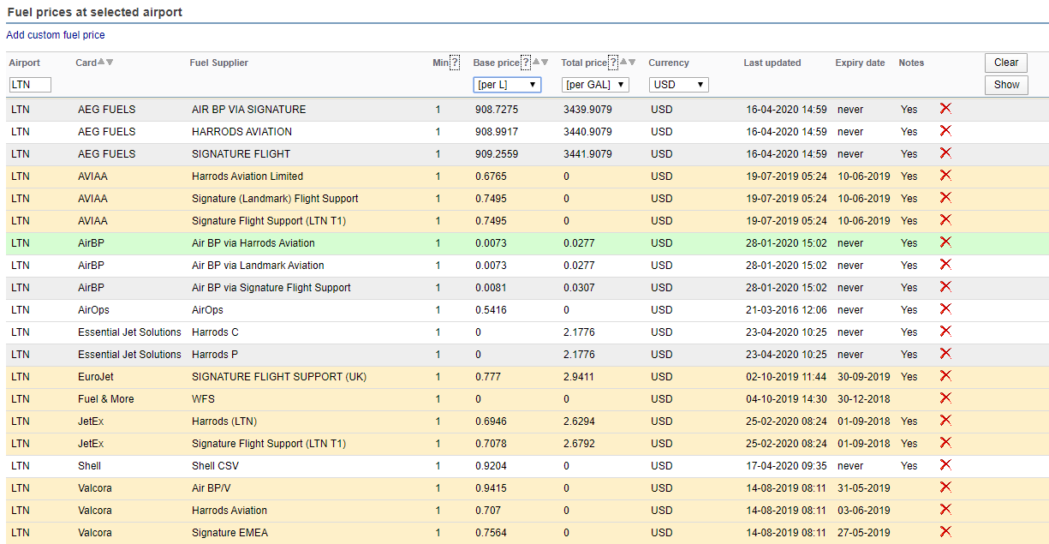Sort Base price descending

(x=545, y=62)
